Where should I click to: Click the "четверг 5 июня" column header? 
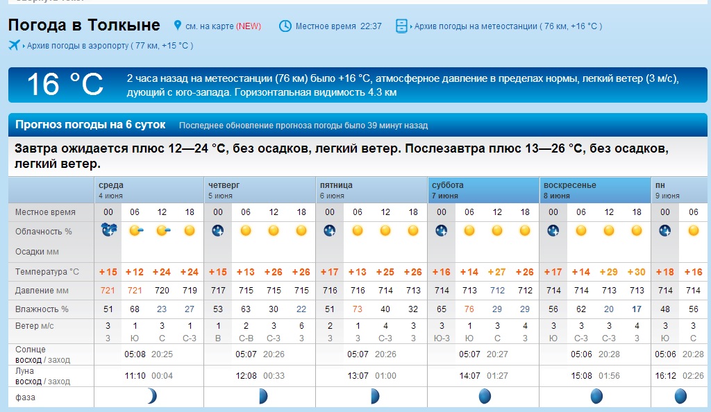(x=225, y=190)
